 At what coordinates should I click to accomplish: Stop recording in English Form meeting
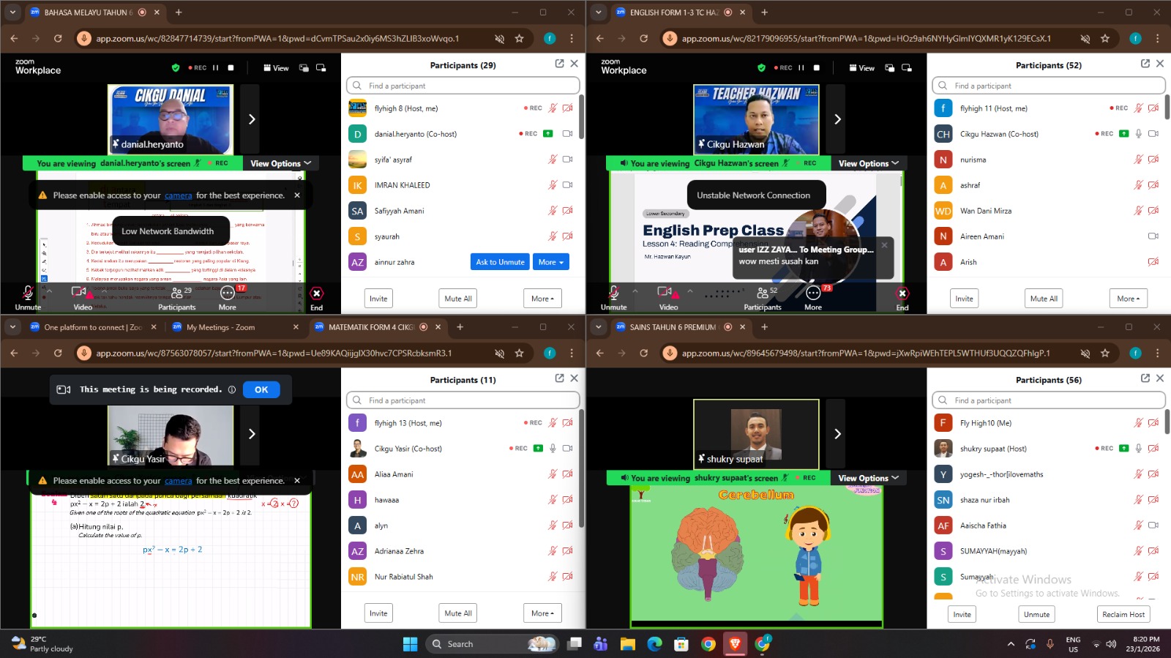[817, 68]
